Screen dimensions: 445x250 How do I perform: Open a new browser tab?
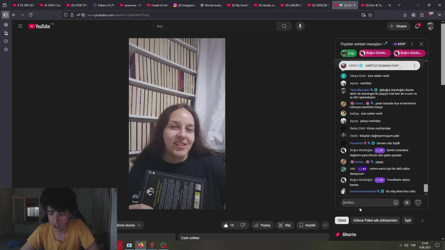390,5
